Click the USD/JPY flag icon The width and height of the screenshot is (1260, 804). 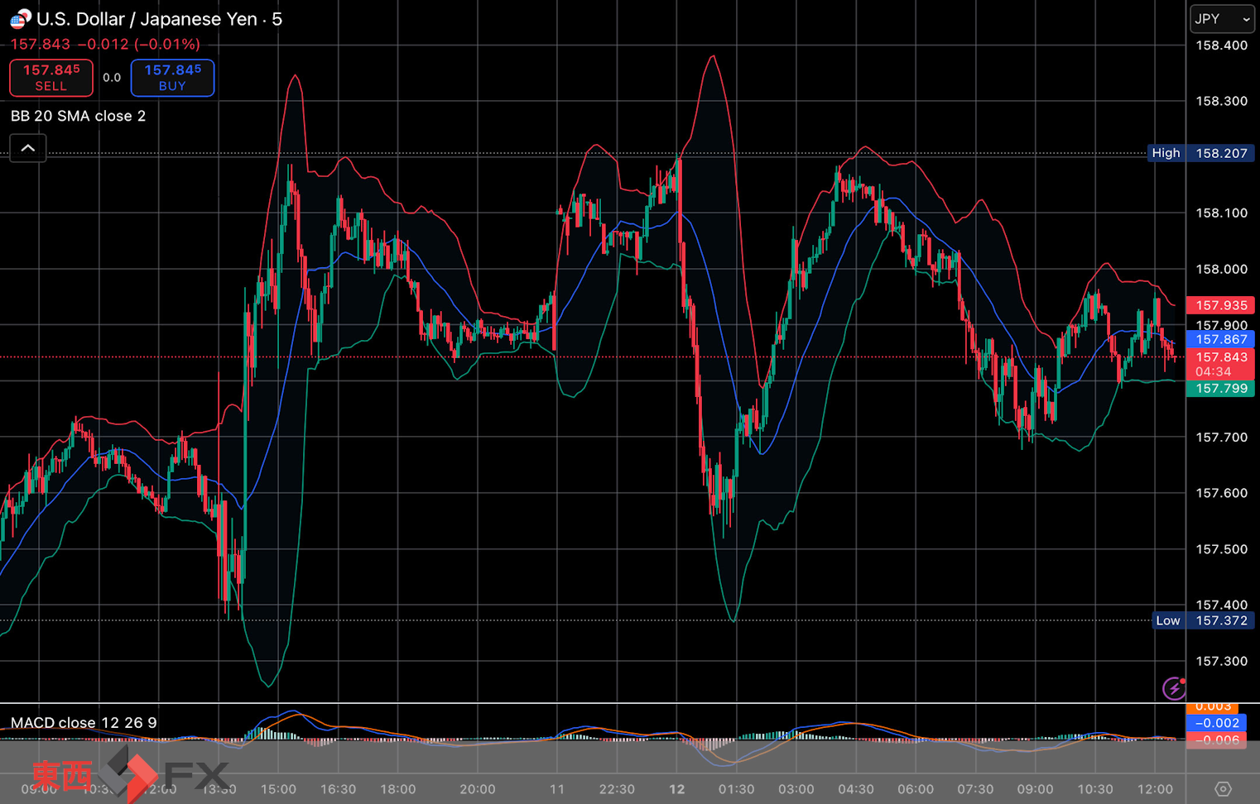pyautogui.click(x=20, y=18)
